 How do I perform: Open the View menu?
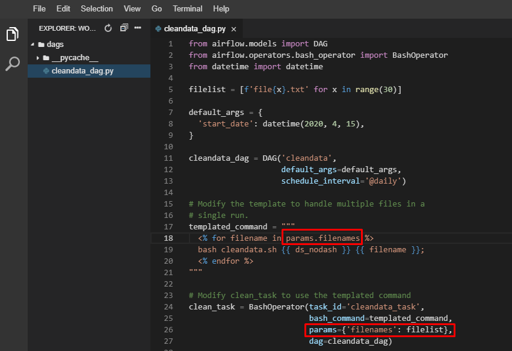click(132, 9)
